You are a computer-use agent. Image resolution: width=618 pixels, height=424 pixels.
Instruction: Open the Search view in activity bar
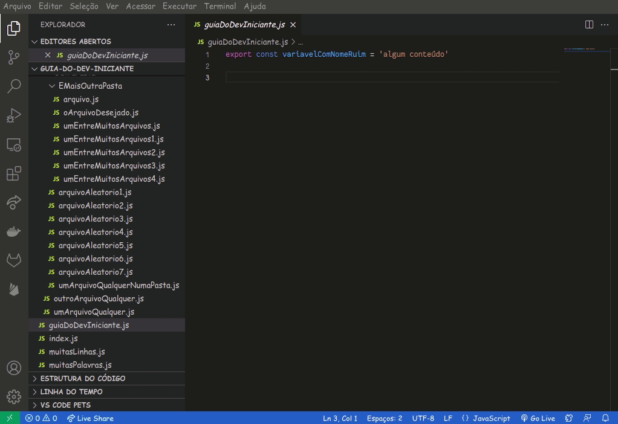[x=14, y=86]
